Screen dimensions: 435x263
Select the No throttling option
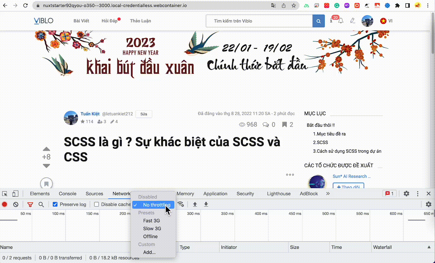(153, 205)
